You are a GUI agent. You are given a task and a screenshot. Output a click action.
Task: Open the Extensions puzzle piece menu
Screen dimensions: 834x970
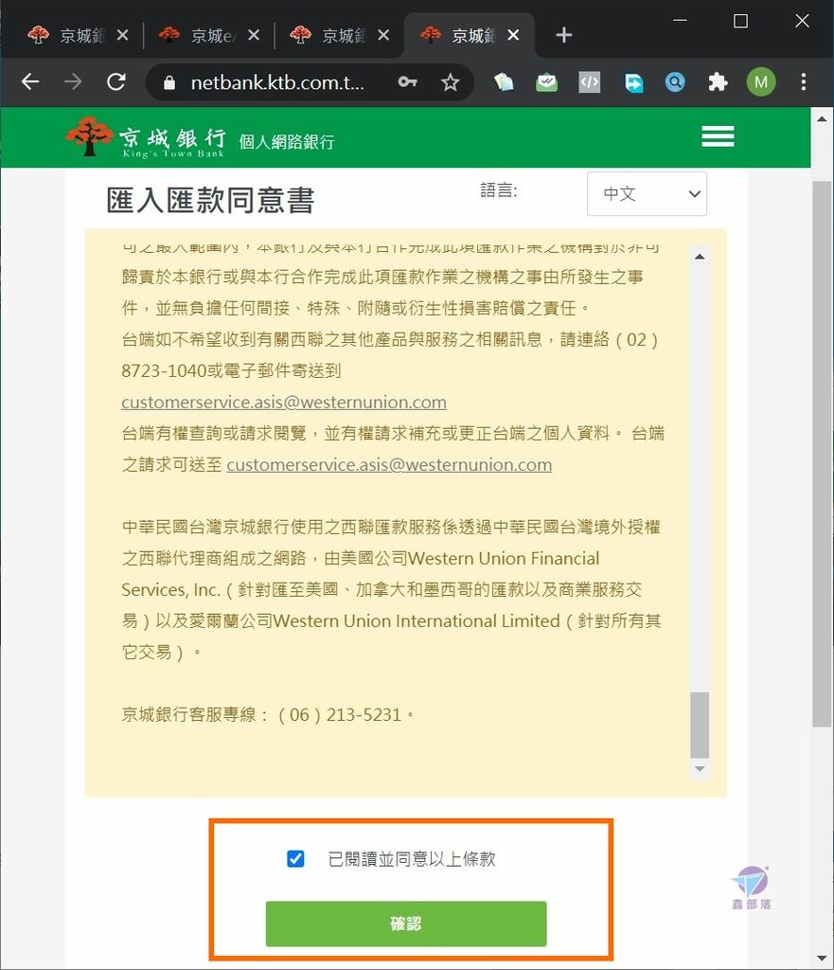click(x=718, y=81)
